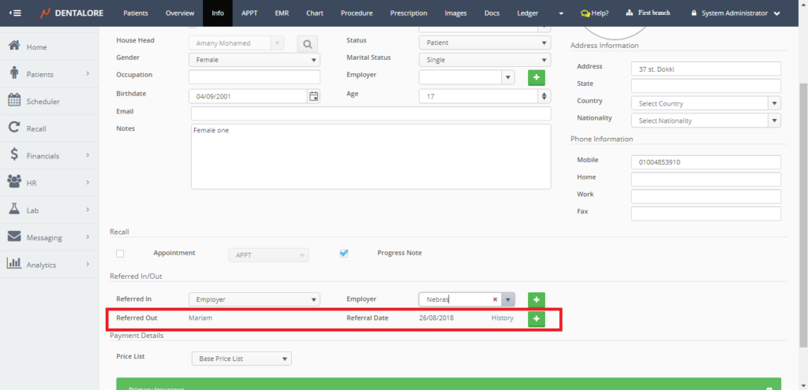Click green plus button next to History

[x=536, y=318]
